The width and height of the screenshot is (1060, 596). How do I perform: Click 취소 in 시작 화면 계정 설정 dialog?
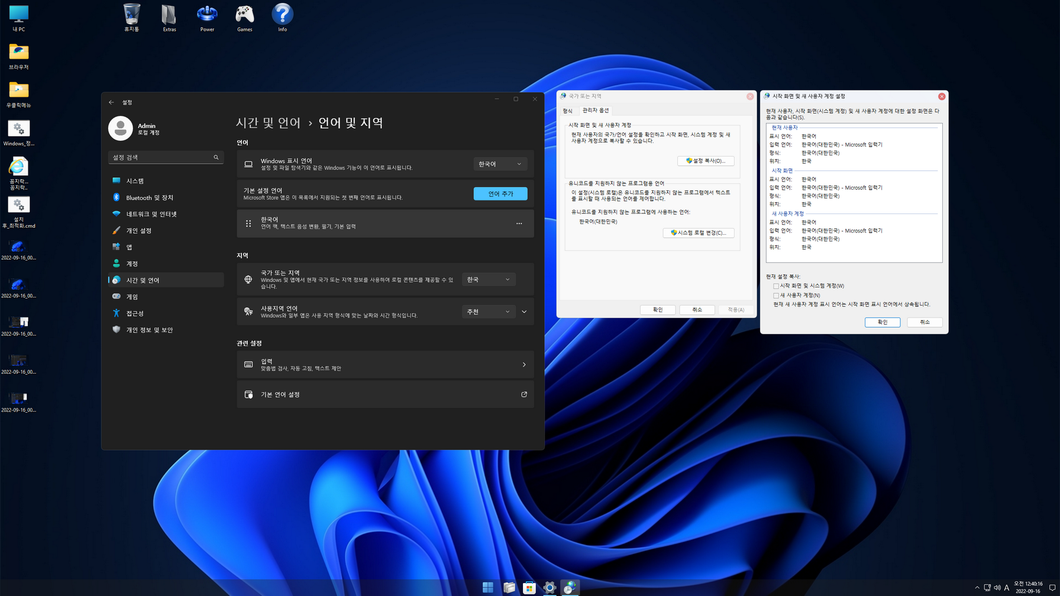tap(925, 322)
